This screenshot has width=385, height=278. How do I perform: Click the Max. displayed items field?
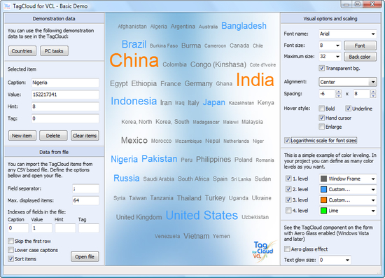coord(85,200)
